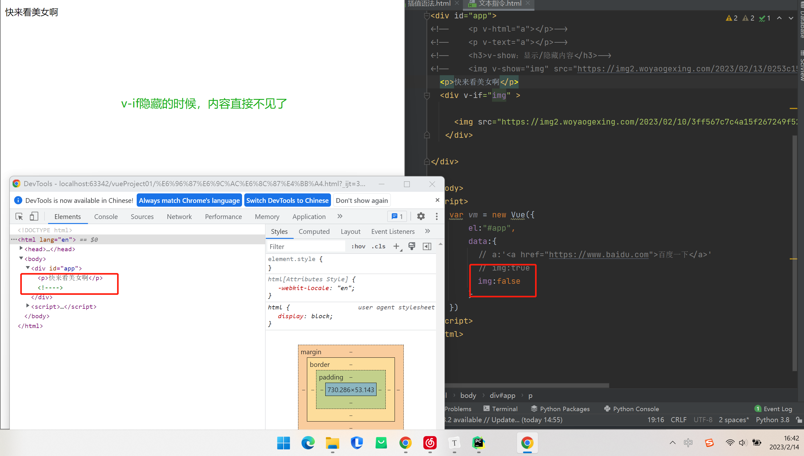Switch to 插值语法.html editor tab
The image size is (804, 456).
pos(429,3)
